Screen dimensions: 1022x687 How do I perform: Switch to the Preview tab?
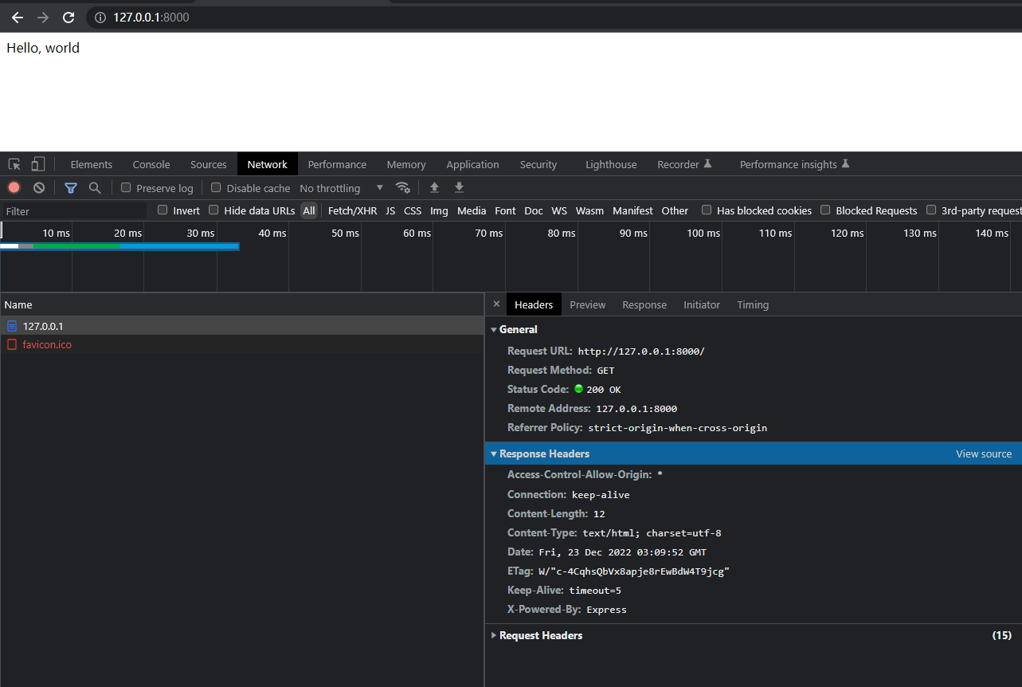(588, 304)
